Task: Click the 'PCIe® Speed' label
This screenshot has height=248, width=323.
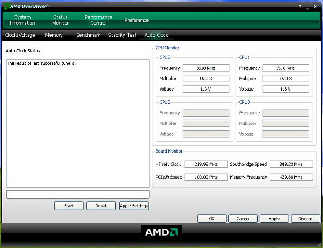Action: pos(169,177)
